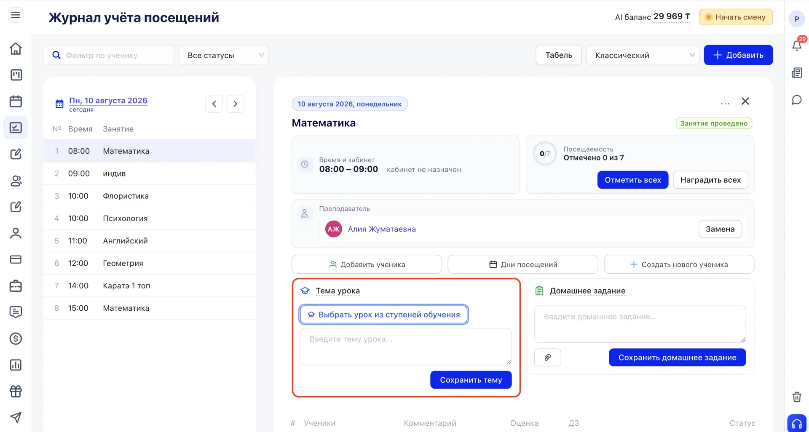Viewport: 809px width, 432px height.
Task: Click the 10 августа 2026, понедельник date badge
Action: click(x=349, y=104)
